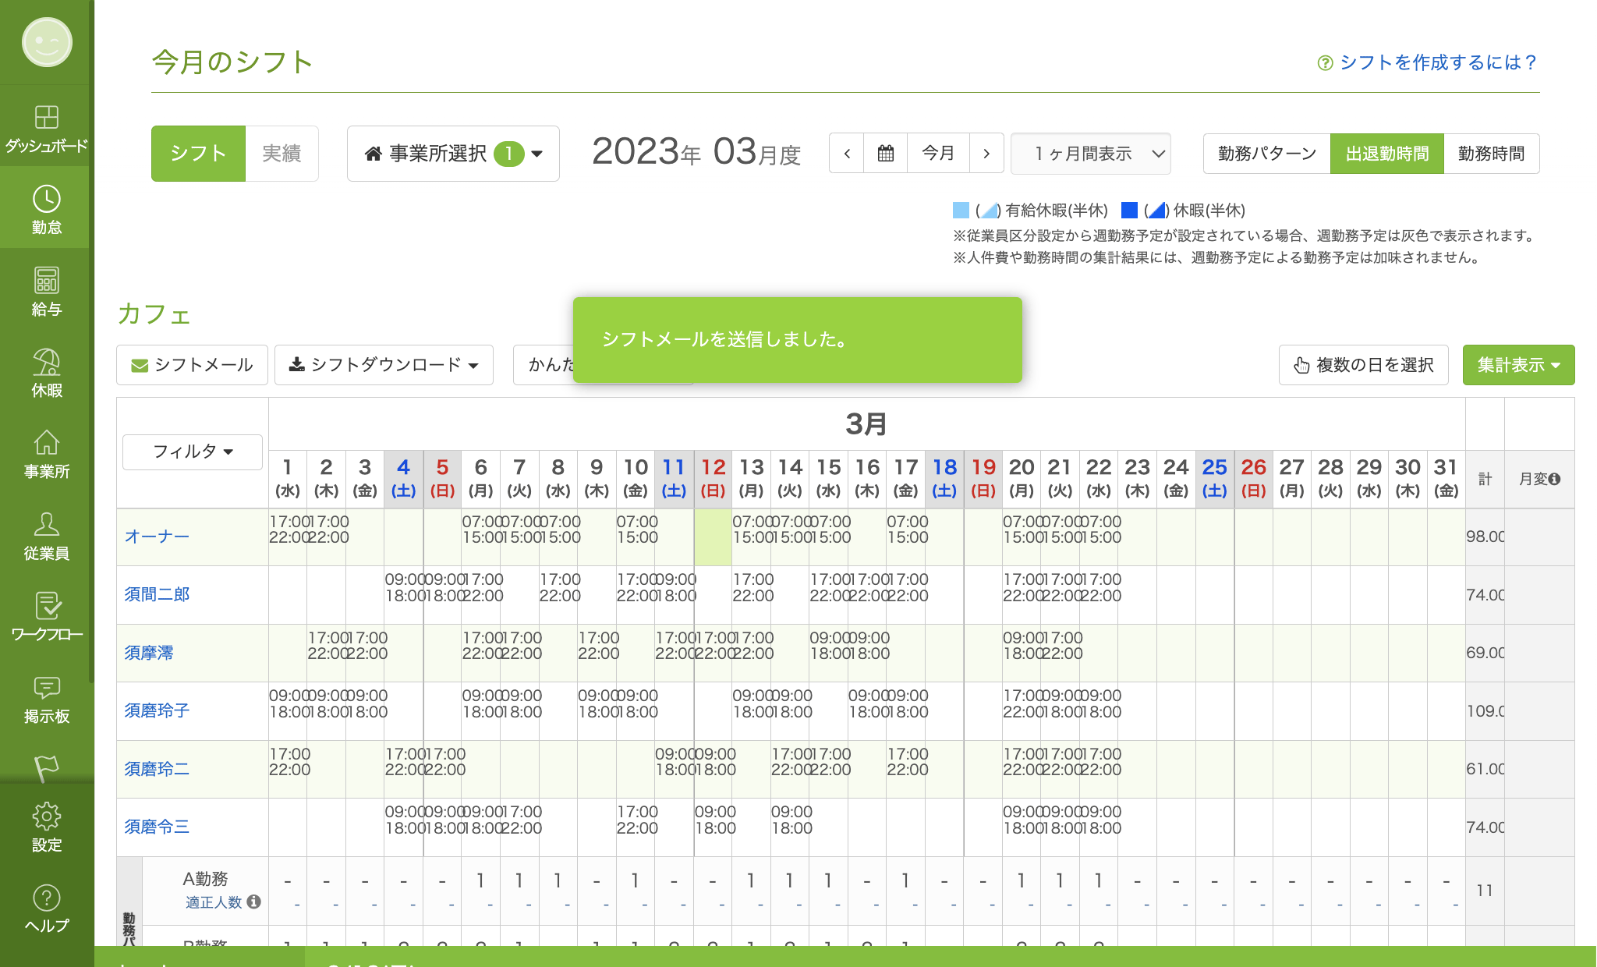Switch to 勤務パターン display mode
The height and width of the screenshot is (967, 1597).
pos(1266,154)
